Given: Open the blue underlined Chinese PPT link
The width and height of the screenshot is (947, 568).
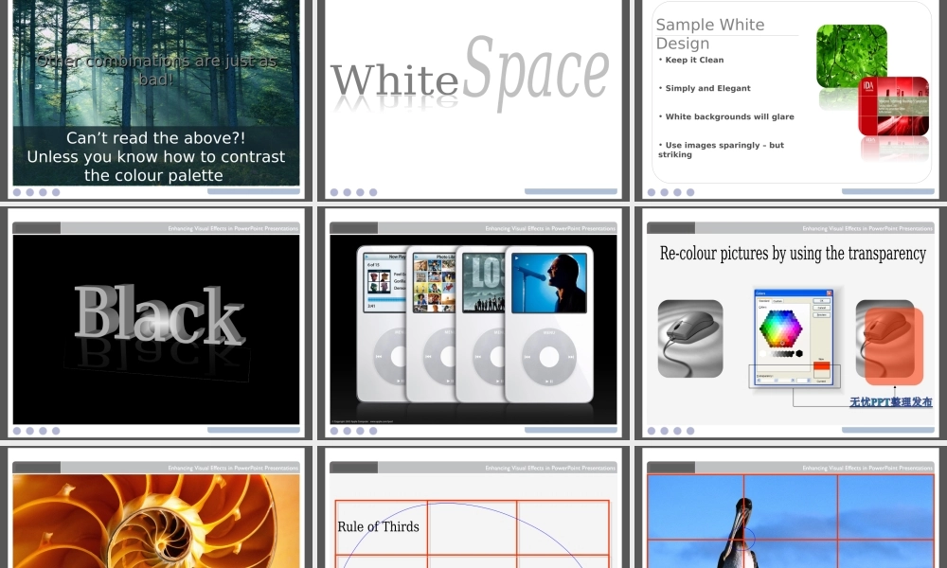Looking at the screenshot, I should (890, 402).
